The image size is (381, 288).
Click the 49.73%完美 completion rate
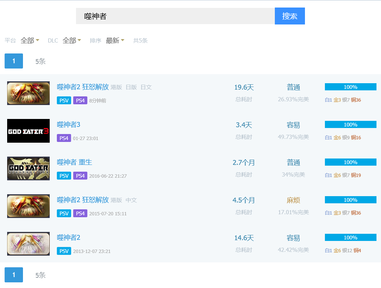click(x=293, y=137)
